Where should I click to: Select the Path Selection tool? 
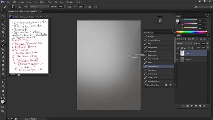point(3,82)
